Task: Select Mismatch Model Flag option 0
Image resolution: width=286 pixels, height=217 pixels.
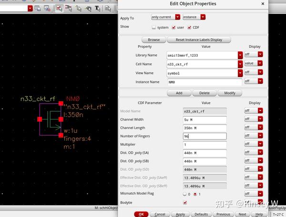Action: pyautogui.click(x=185, y=194)
